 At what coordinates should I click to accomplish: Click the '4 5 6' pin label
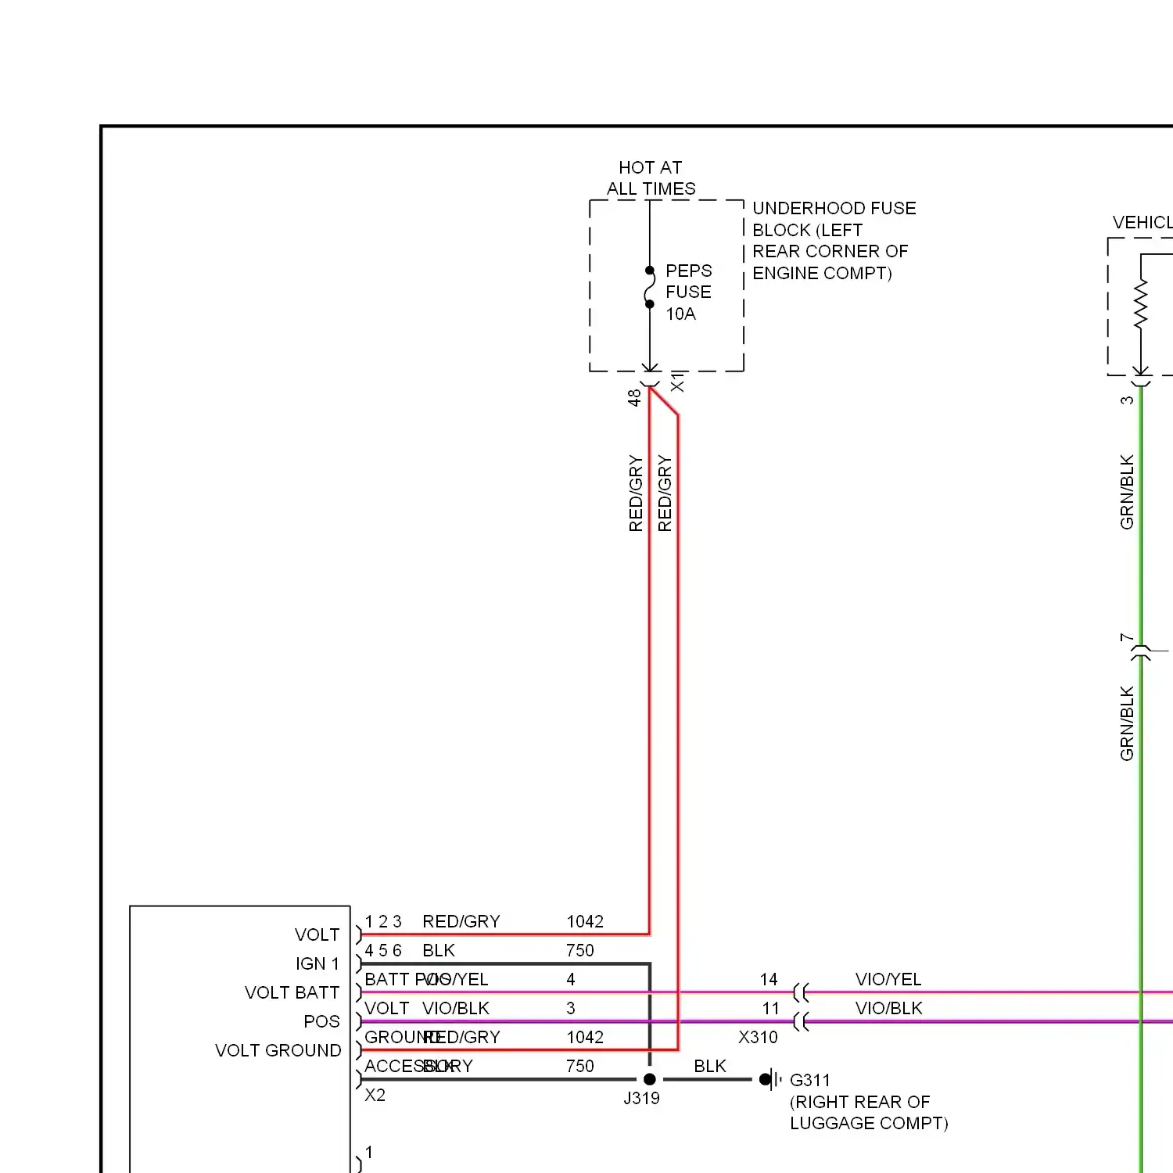[x=383, y=951]
